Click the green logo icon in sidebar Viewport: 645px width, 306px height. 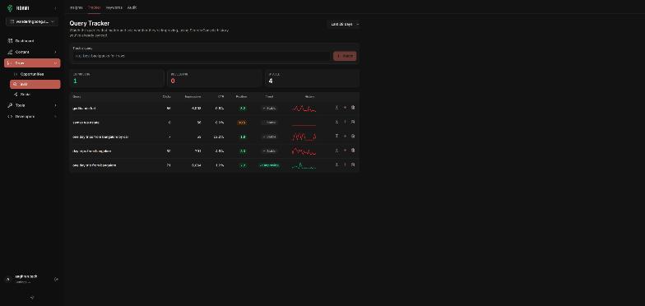[10, 8]
